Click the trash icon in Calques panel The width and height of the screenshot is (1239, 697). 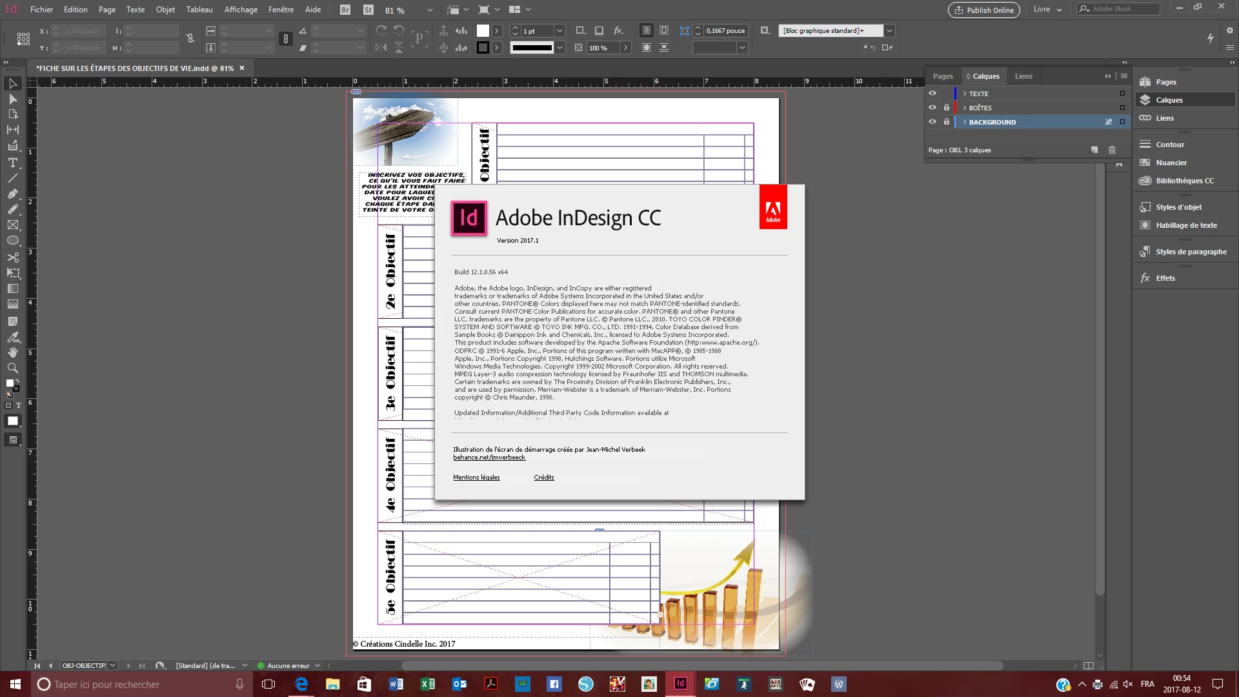[1112, 150]
